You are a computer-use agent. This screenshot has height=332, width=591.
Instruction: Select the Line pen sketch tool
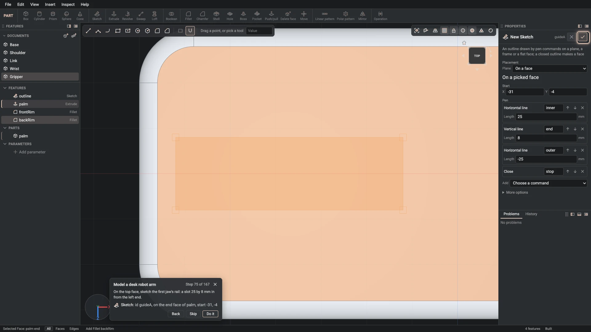88,31
